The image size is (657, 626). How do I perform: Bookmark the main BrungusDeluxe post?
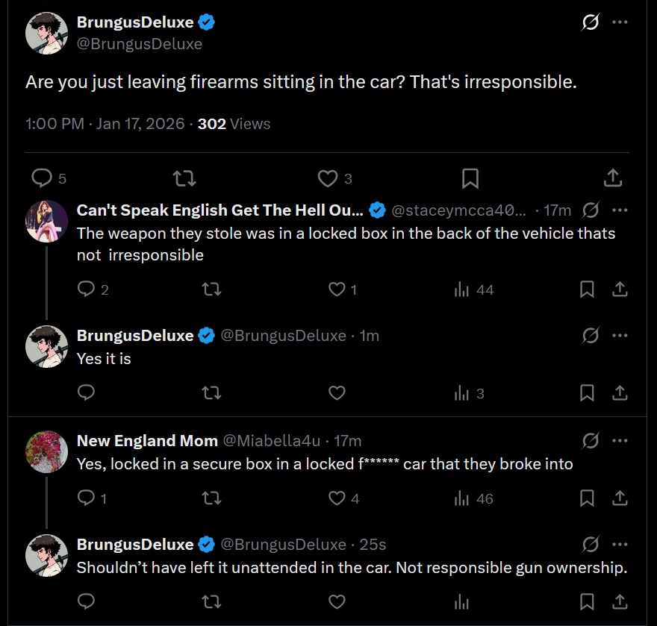point(470,178)
